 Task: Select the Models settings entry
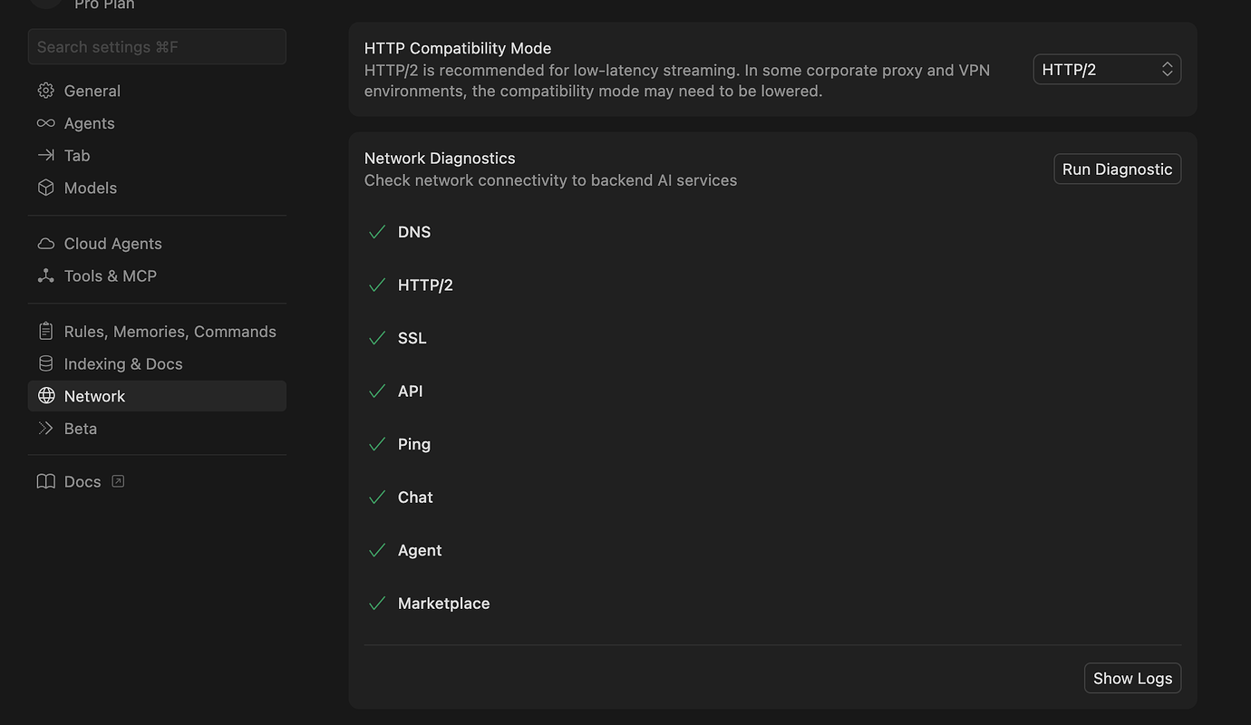(x=157, y=188)
